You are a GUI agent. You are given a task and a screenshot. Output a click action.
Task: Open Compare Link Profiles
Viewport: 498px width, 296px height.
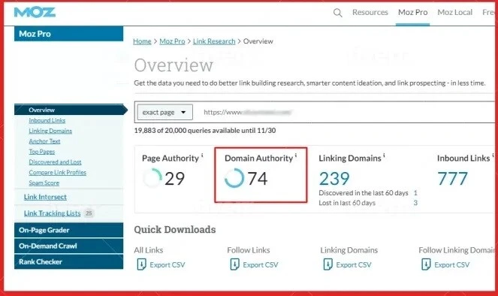58,173
